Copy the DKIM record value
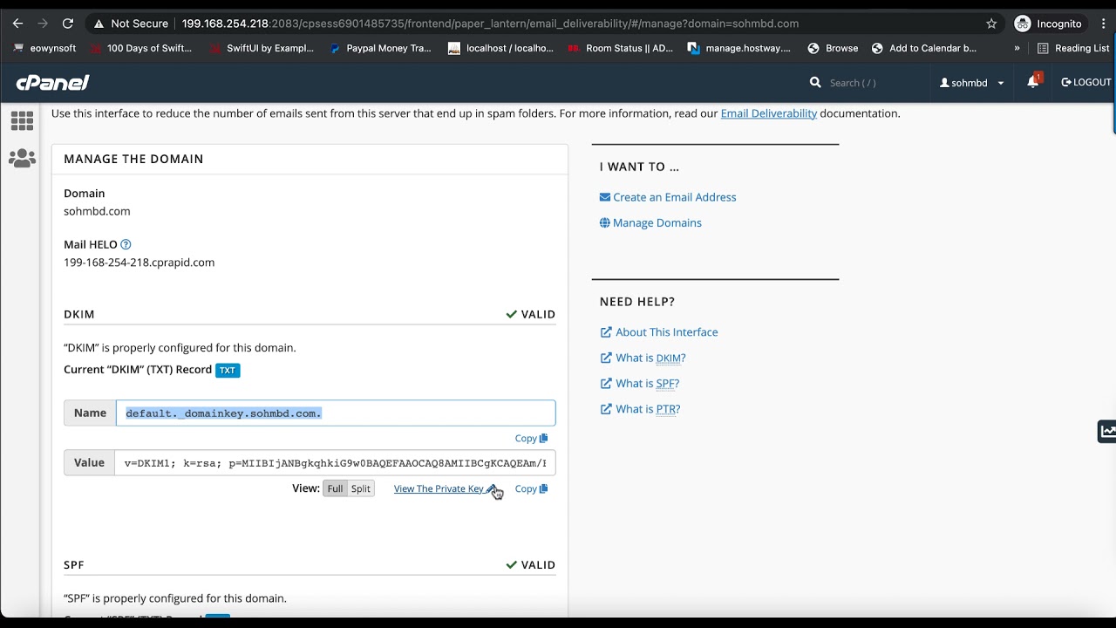The height and width of the screenshot is (628, 1116). coord(531,488)
